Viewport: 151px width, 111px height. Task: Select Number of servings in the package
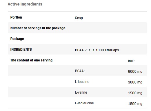pos(38,28)
